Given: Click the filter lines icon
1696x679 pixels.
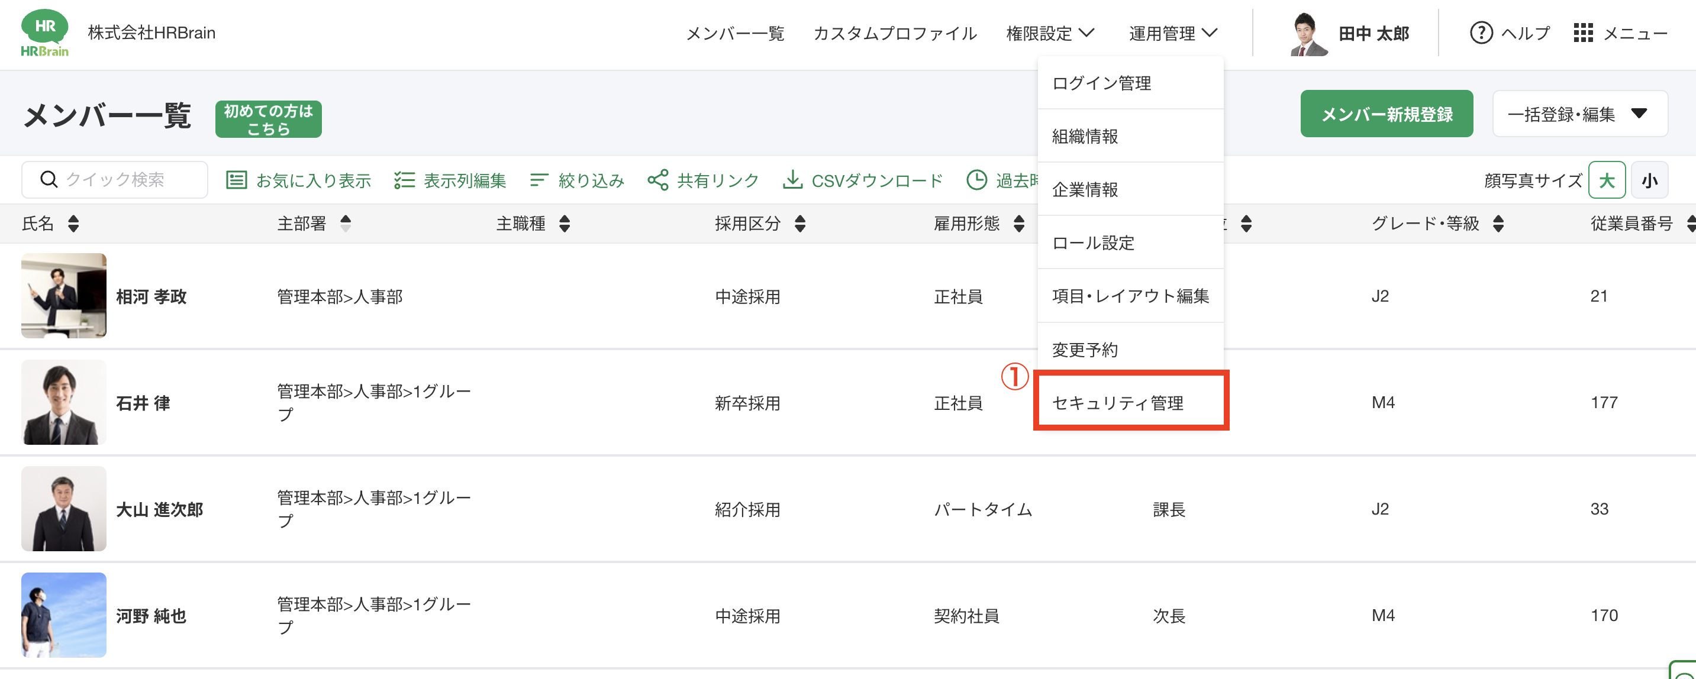Looking at the screenshot, I should tap(539, 180).
